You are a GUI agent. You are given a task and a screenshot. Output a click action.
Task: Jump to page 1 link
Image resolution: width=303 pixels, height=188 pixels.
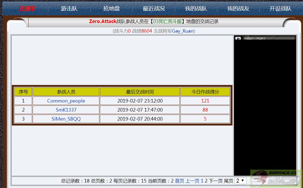pos(202,181)
